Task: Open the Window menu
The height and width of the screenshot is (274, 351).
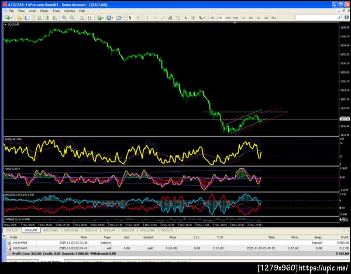Action: [x=70, y=11]
